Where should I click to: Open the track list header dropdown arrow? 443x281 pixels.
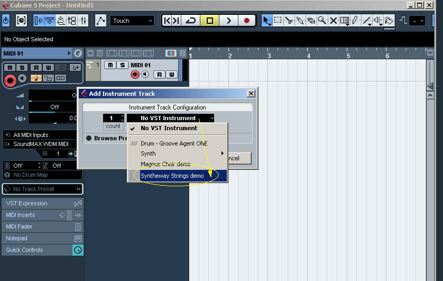(90, 53)
